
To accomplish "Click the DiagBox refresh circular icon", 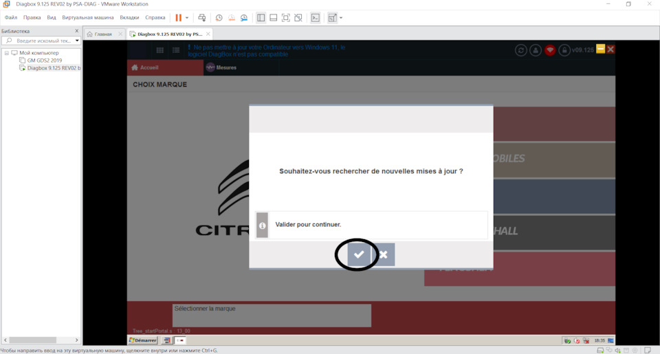I will (x=520, y=50).
